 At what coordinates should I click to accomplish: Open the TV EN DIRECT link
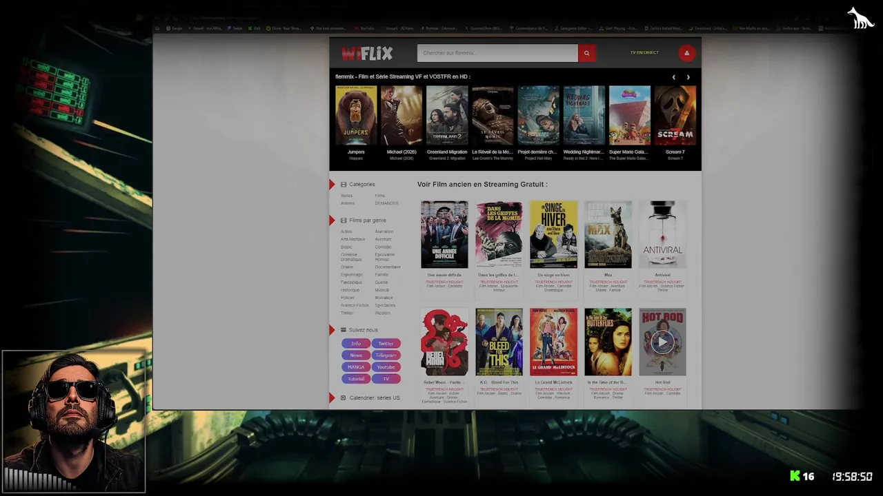coord(644,52)
